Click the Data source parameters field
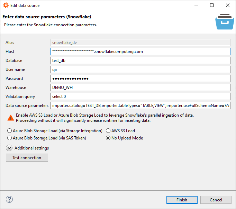This screenshot has height=209, width=236. point(140,106)
